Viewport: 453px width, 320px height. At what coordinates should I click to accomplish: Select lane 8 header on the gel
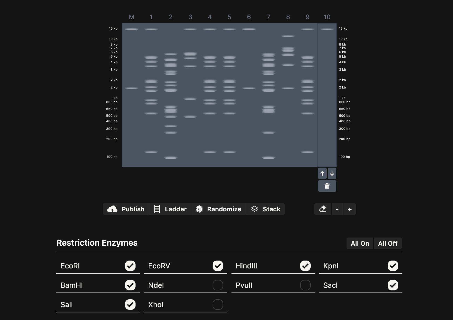click(x=288, y=17)
